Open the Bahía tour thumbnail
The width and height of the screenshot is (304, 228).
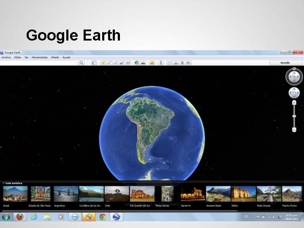[x=244, y=194]
